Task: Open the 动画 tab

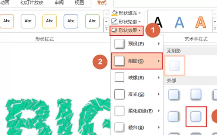Action: coord(4,3)
